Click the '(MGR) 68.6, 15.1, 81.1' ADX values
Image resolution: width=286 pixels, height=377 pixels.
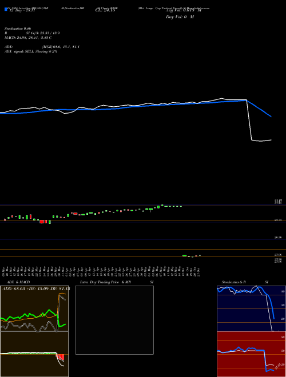click(61, 47)
